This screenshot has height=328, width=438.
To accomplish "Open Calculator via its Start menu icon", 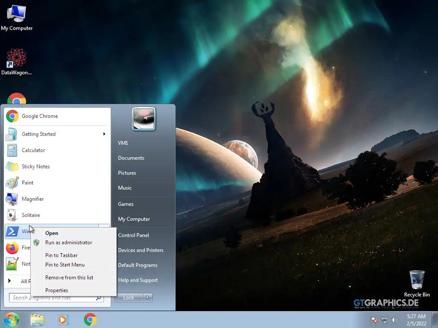I will 12,150.
